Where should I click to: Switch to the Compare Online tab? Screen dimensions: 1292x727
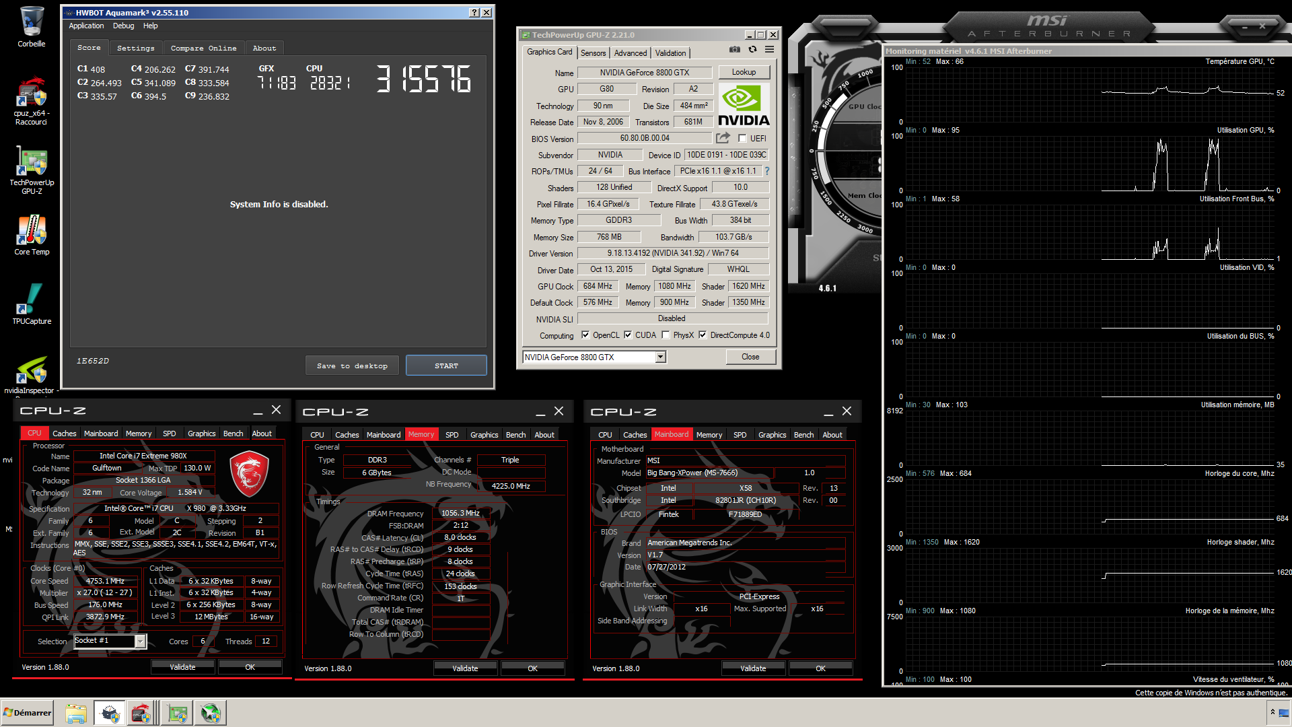203,48
